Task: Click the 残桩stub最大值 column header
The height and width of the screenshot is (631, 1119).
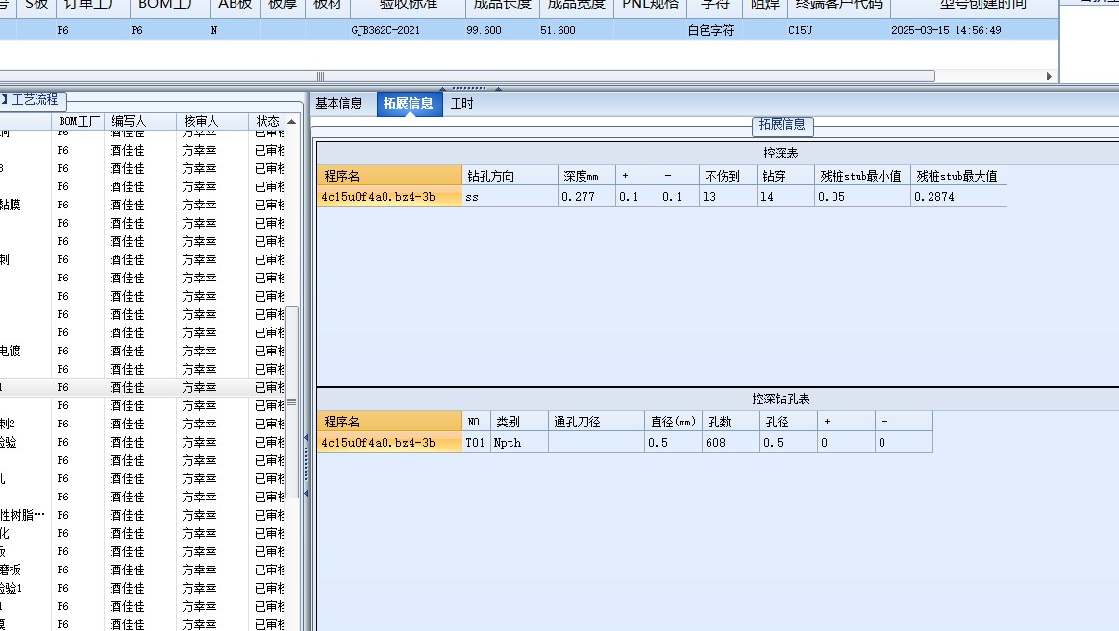Action: tap(959, 176)
